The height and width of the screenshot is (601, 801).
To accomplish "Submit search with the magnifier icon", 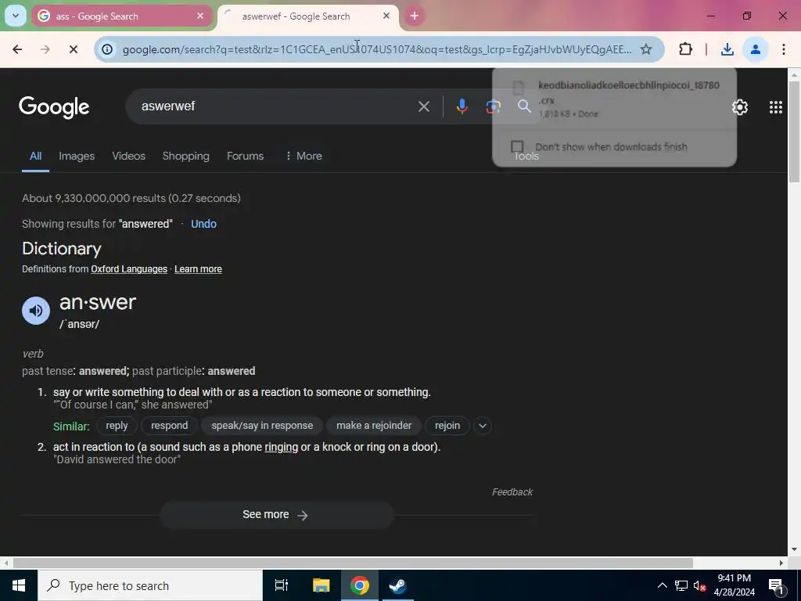I will 524,106.
